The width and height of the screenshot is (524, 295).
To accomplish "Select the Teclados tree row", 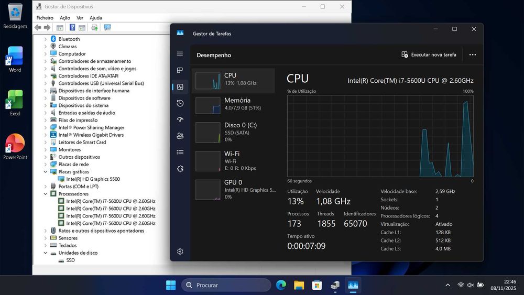I will [x=63, y=246].
